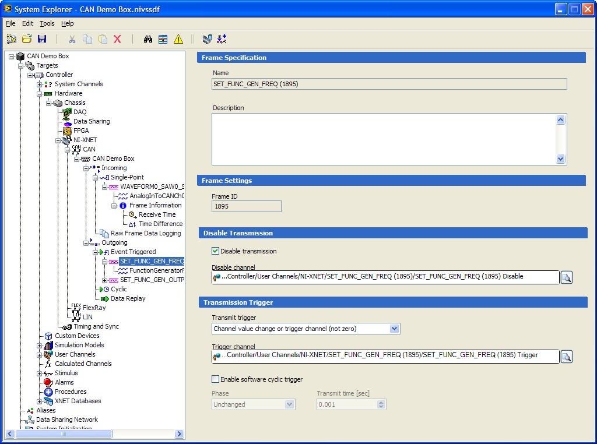Select Raw Frame Data Logging item
This screenshot has height=444, width=597.
(146, 233)
